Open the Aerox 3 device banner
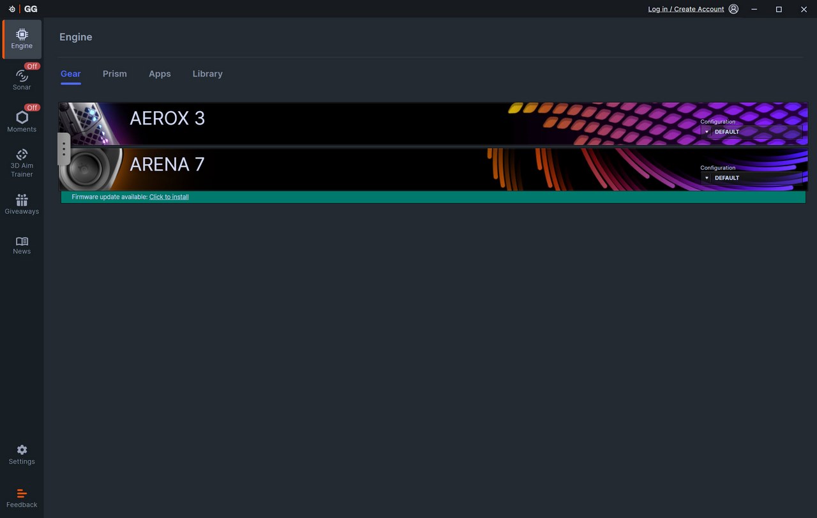 coord(319,123)
